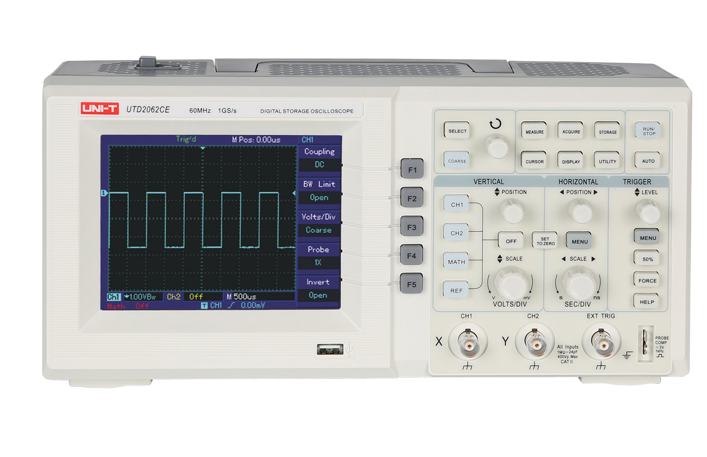Activate the MATH function button
This screenshot has height=457, width=707.
coord(457,261)
